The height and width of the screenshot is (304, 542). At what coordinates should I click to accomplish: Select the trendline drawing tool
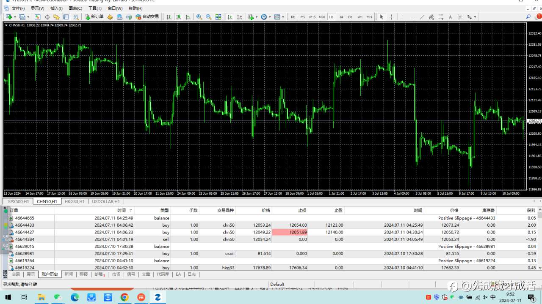coord(422,17)
